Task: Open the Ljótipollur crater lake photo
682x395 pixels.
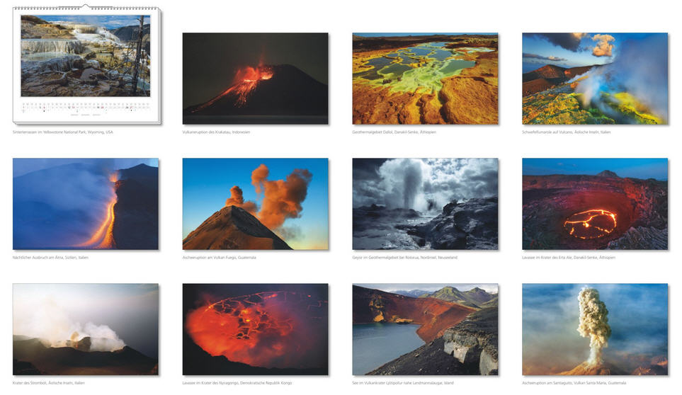Action: click(x=425, y=329)
